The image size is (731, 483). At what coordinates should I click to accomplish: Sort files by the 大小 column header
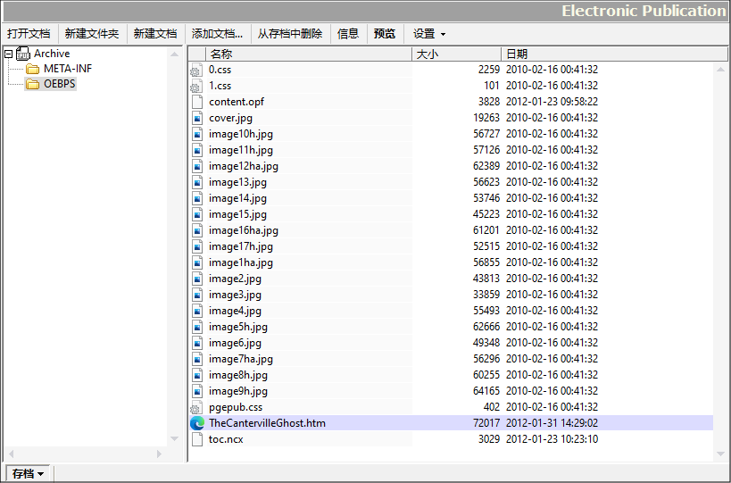tap(456, 54)
